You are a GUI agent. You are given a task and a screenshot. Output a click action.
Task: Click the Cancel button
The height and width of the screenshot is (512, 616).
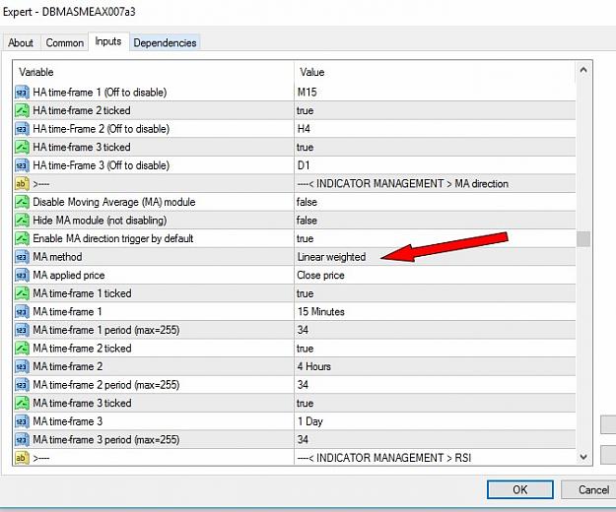(588, 489)
